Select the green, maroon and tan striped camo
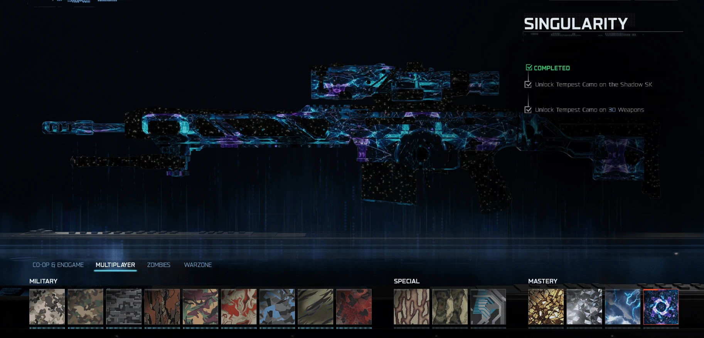This screenshot has width=704, height=338. point(200,307)
